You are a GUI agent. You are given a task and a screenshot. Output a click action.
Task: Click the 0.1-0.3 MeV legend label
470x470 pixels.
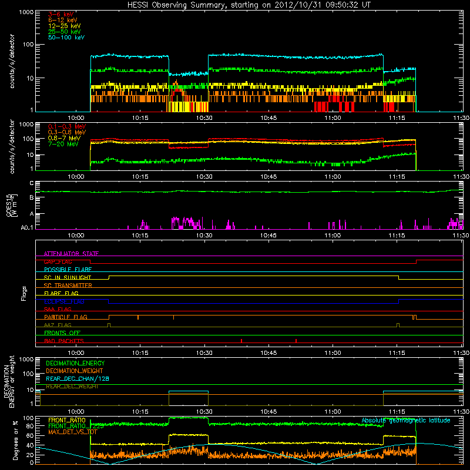click(x=67, y=126)
